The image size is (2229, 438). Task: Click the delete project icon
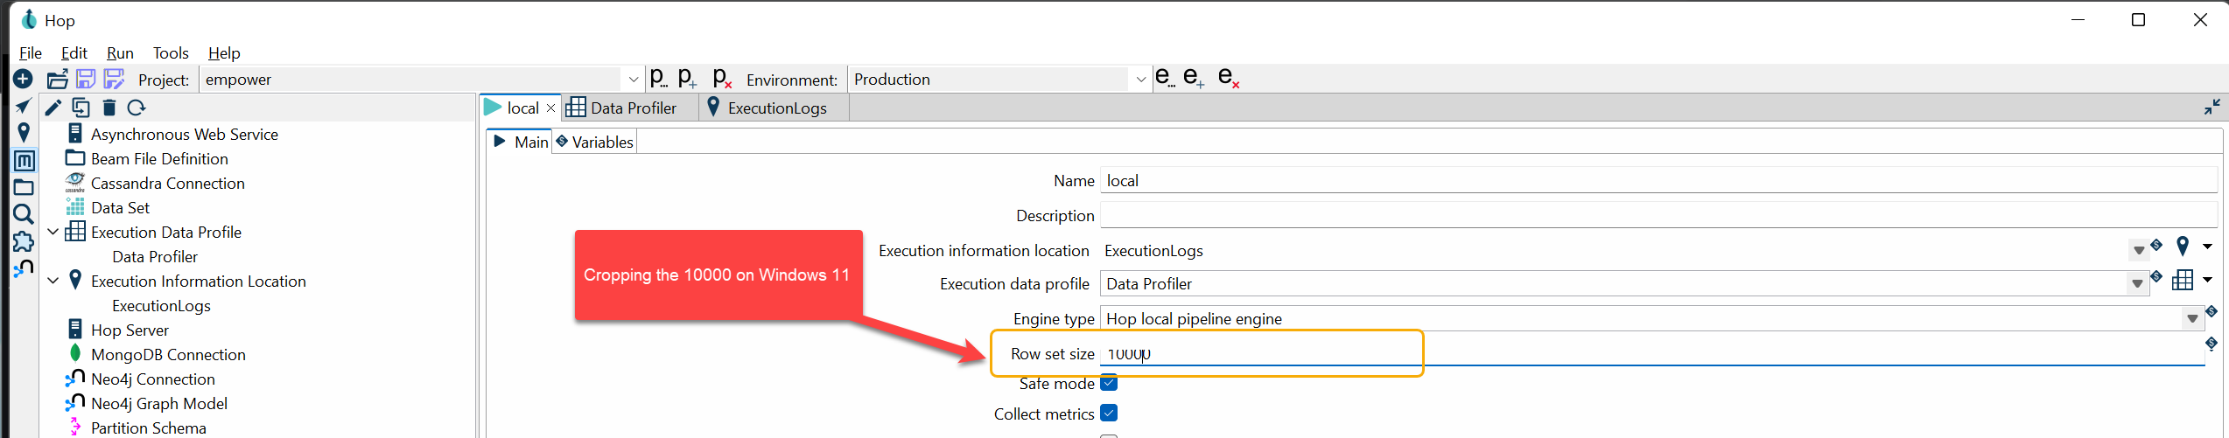pyautogui.click(x=722, y=79)
